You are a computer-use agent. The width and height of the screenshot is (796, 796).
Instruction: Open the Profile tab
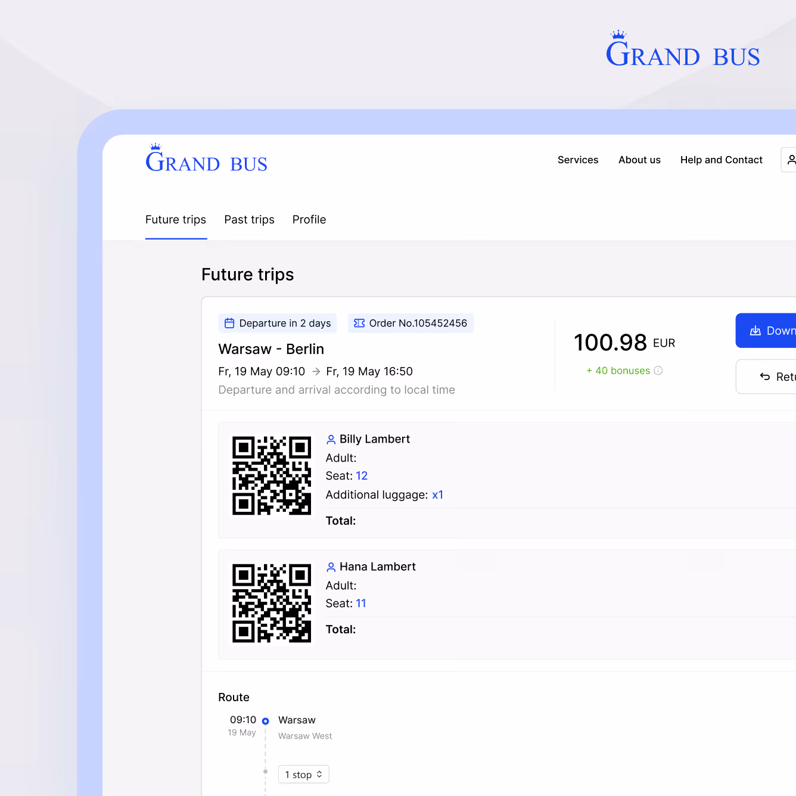(309, 219)
